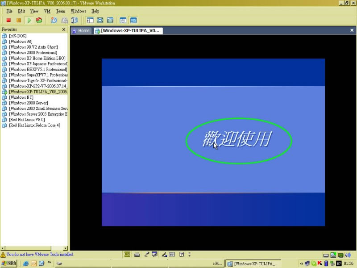The image size is (357, 268).
Task: Select [Windows SuperXPV7.1 Professional] favorite
Action: (38, 75)
